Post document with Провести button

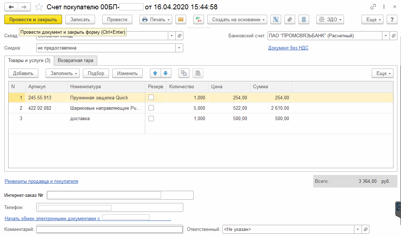click(x=117, y=19)
